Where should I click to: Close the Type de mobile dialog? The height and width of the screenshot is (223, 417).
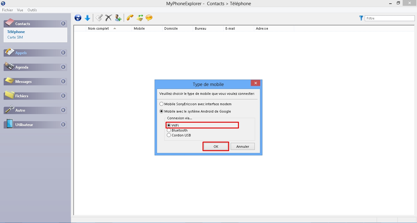pyautogui.click(x=255, y=83)
